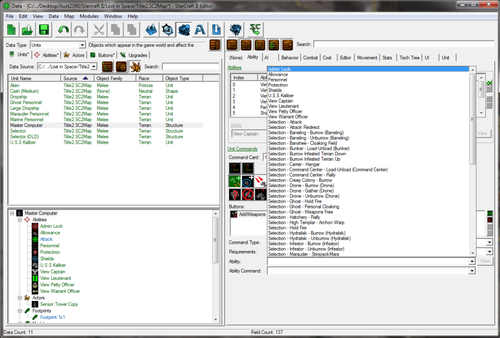
Task: Open the Data module icon
Action: pos(184,30)
